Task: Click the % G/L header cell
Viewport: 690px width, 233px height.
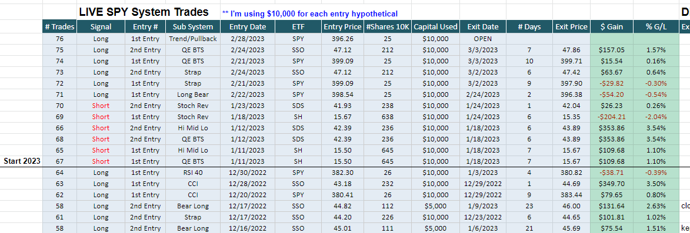Action: coord(656,27)
